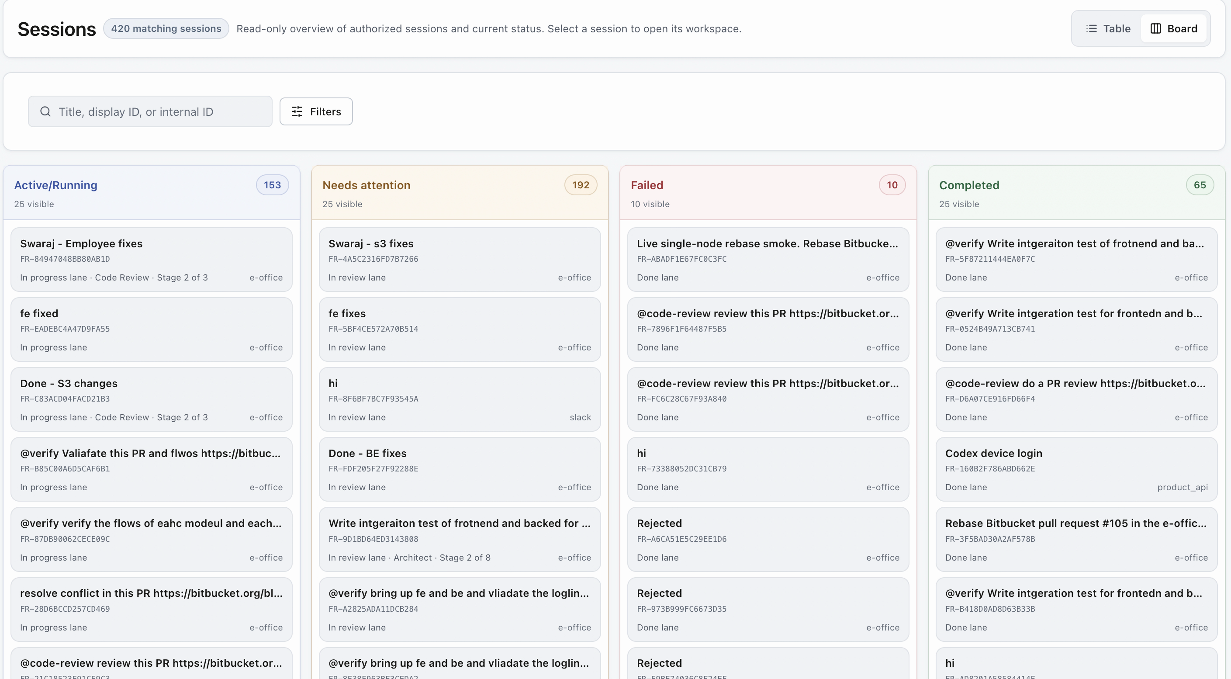This screenshot has height=679, width=1231.
Task: Open the fe fixed session card
Action: click(x=152, y=330)
